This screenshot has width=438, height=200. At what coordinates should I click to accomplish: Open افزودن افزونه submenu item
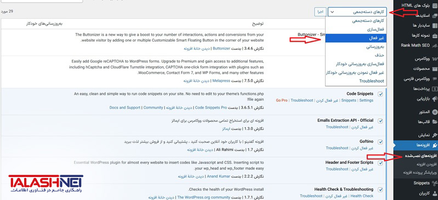click(427, 164)
